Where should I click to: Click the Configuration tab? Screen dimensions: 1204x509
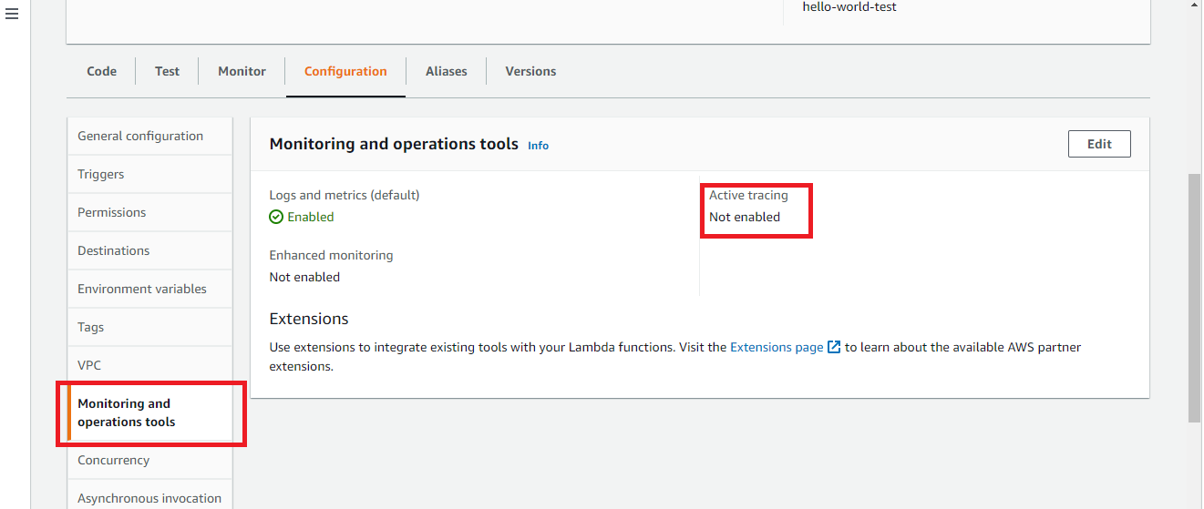point(345,71)
